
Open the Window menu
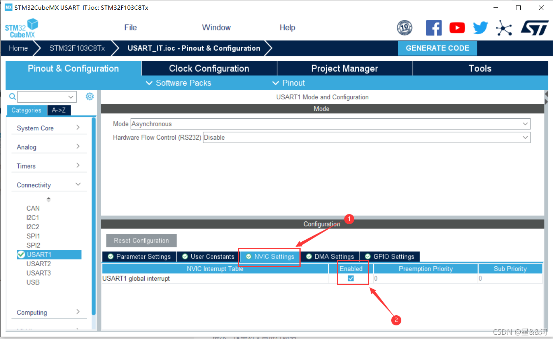[216, 28]
